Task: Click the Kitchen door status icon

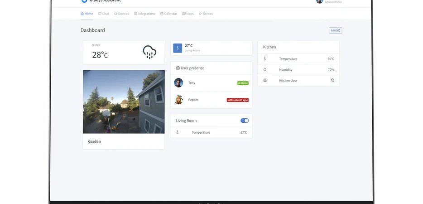Action: click(332, 80)
